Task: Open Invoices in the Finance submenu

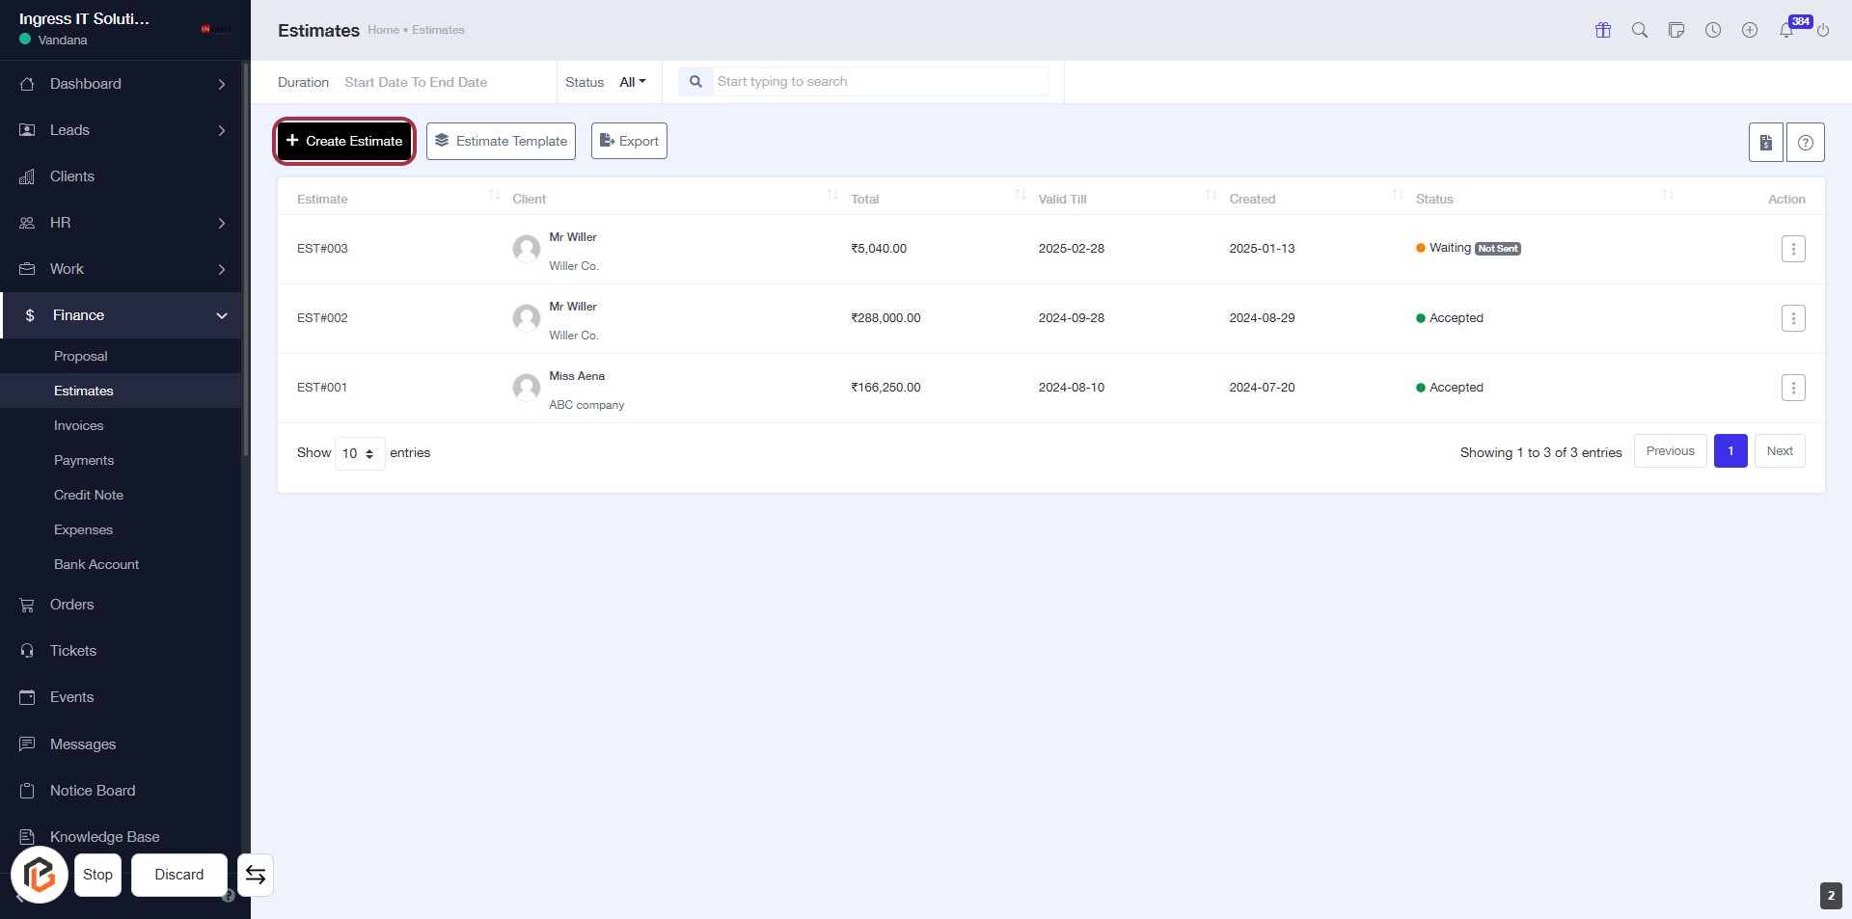Action: [x=79, y=425]
